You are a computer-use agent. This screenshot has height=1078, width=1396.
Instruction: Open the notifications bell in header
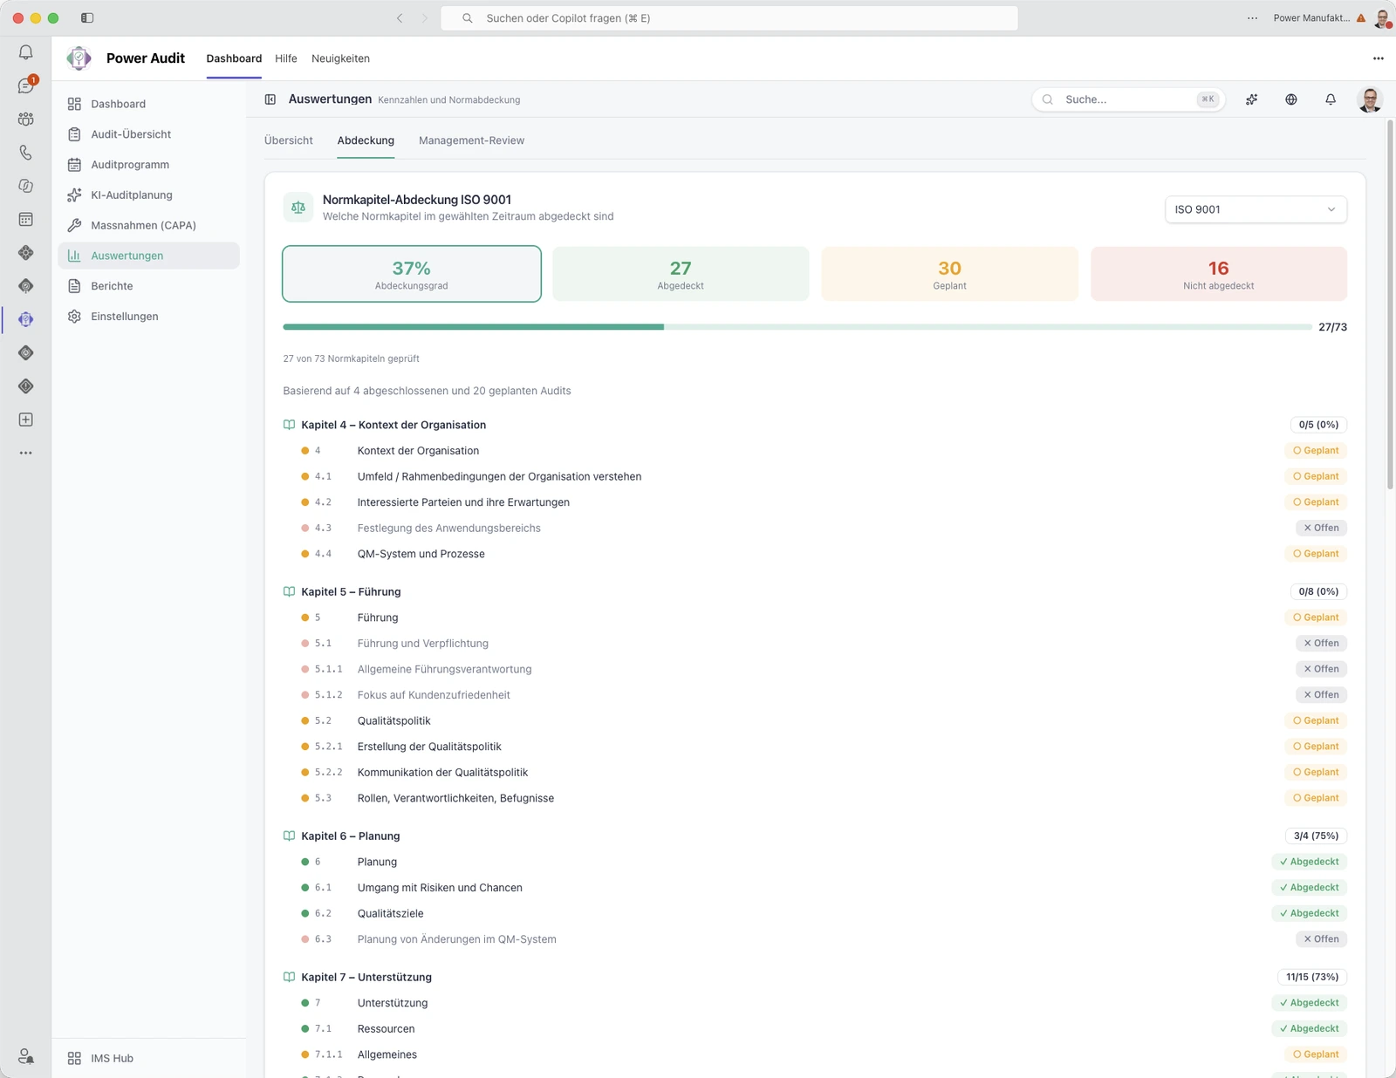(x=1331, y=99)
